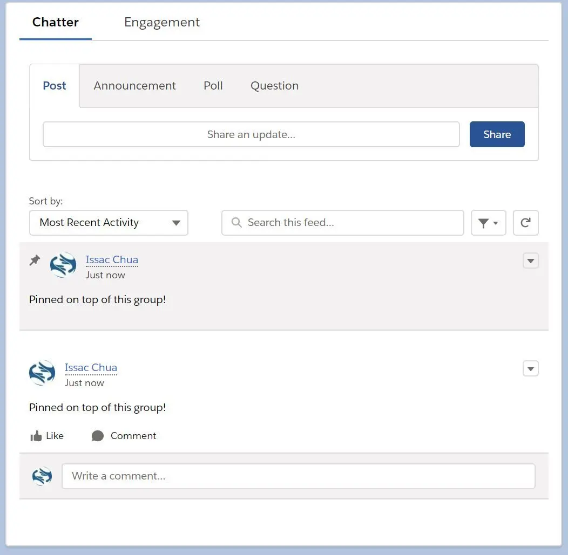This screenshot has width=568, height=555.
Task: Refresh the feed with the reload icon
Action: pyautogui.click(x=526, y=223)
